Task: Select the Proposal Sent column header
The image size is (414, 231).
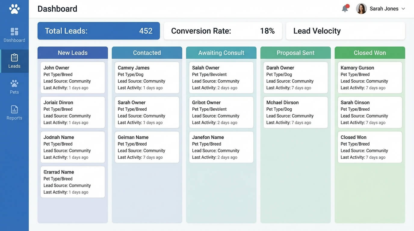Action: pos(295,53)
